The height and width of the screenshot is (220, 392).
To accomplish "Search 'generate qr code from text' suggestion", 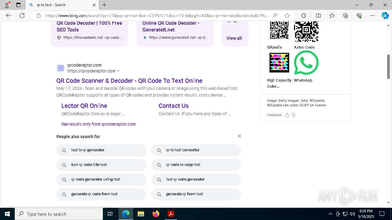I will click(101, 194).
